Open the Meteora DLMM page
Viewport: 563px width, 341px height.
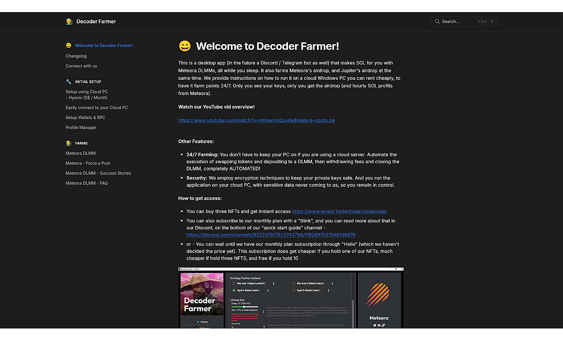coord(81,153)
